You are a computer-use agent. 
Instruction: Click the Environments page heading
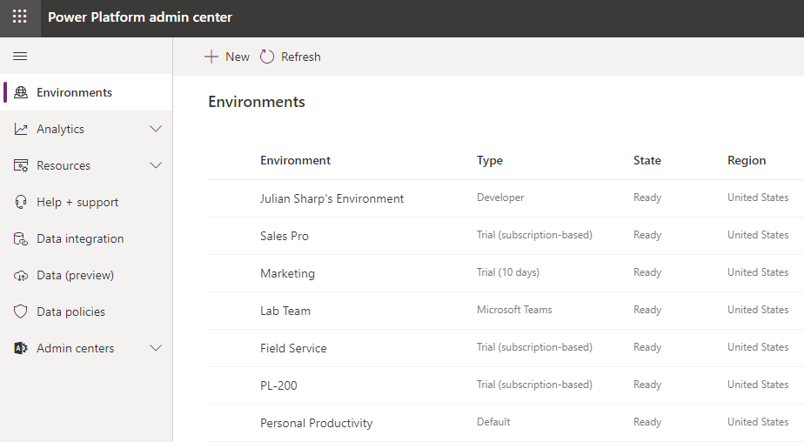257,102
